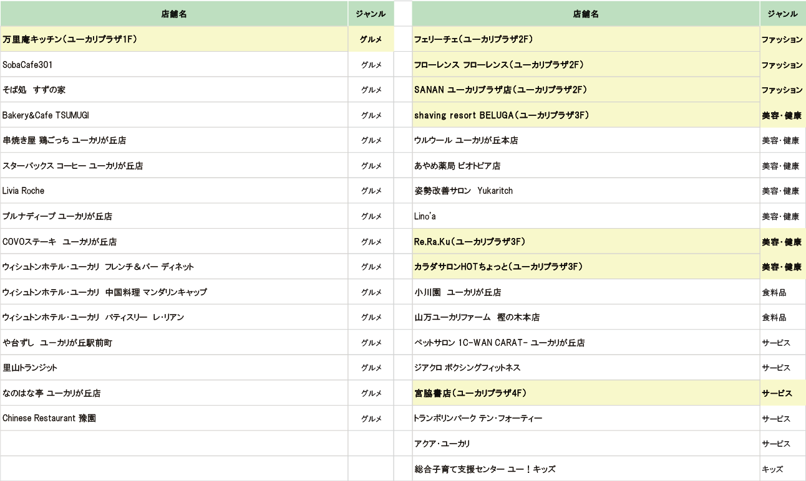Click the スターバックス コーヒー ユーカリが丘店 cell
Image resolution: width=806 pixels, height=481 pixels.
pos(174,166)
